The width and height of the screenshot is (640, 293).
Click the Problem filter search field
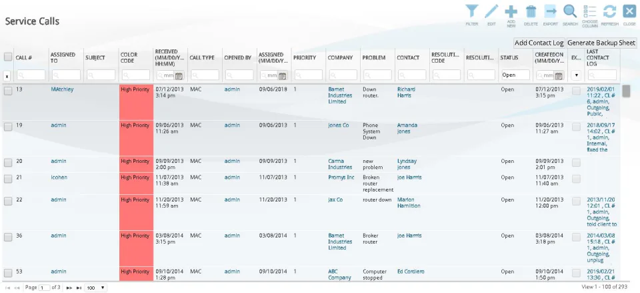click(377, 75)
